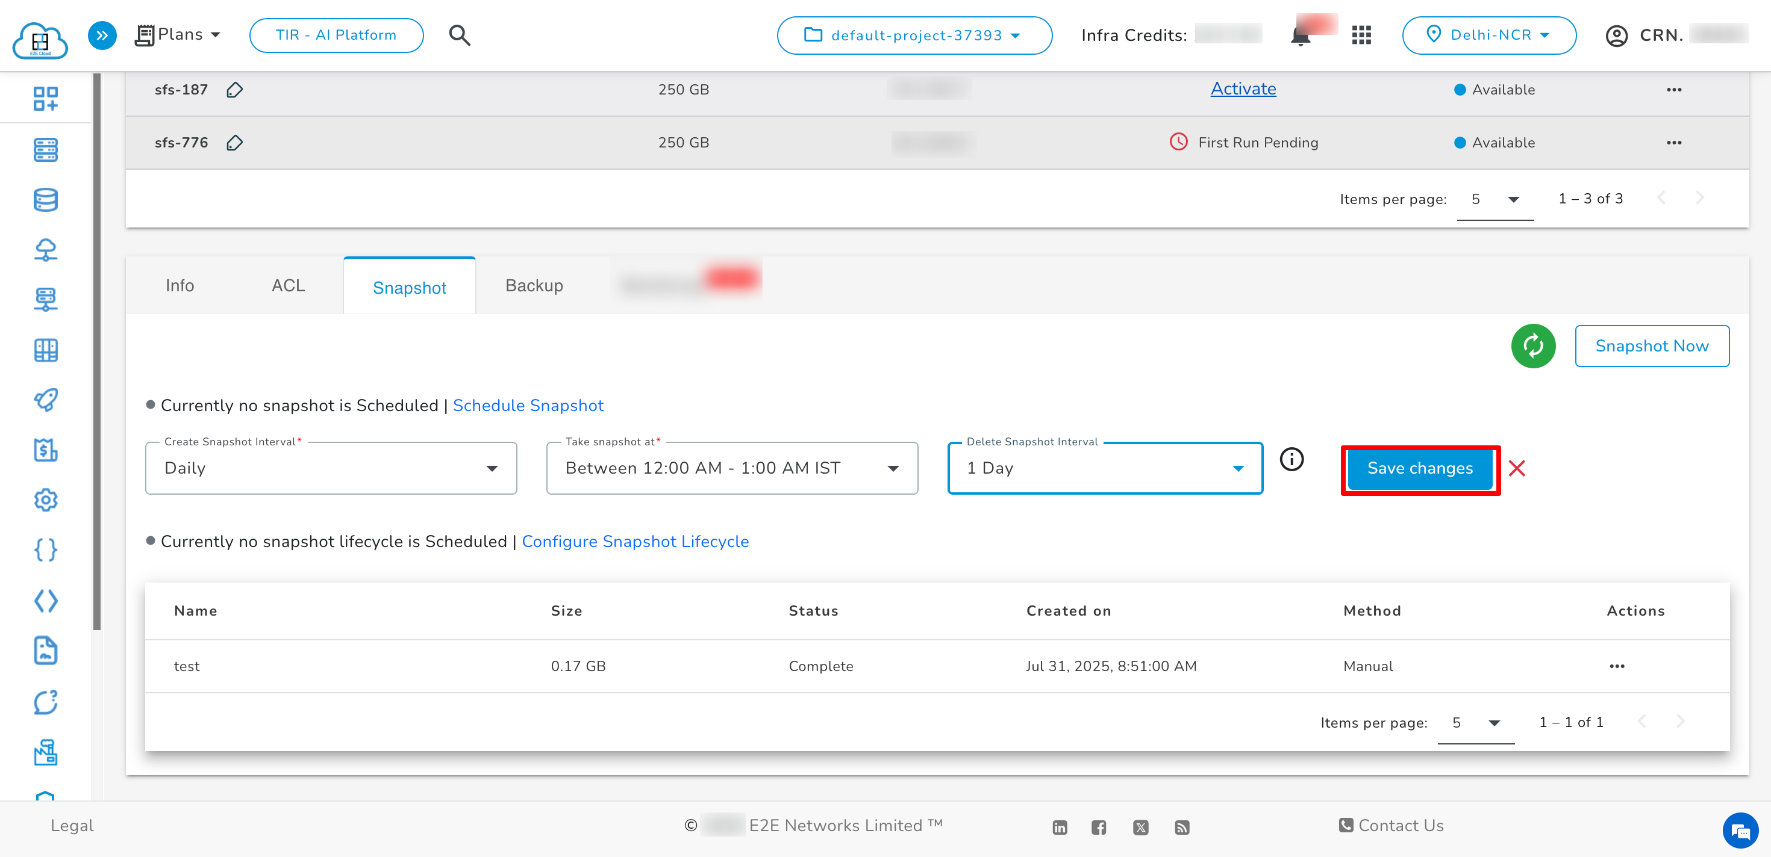Select the rocket launch icon in sidebar
The width and height of the screenshot is (1771, 857).
tap(45, 400)
